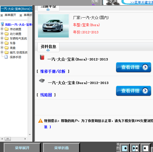Click the Bora car thumbnail image
This screenshot has width=153, height=152.
pyautogui.click(x=53, y=26)
